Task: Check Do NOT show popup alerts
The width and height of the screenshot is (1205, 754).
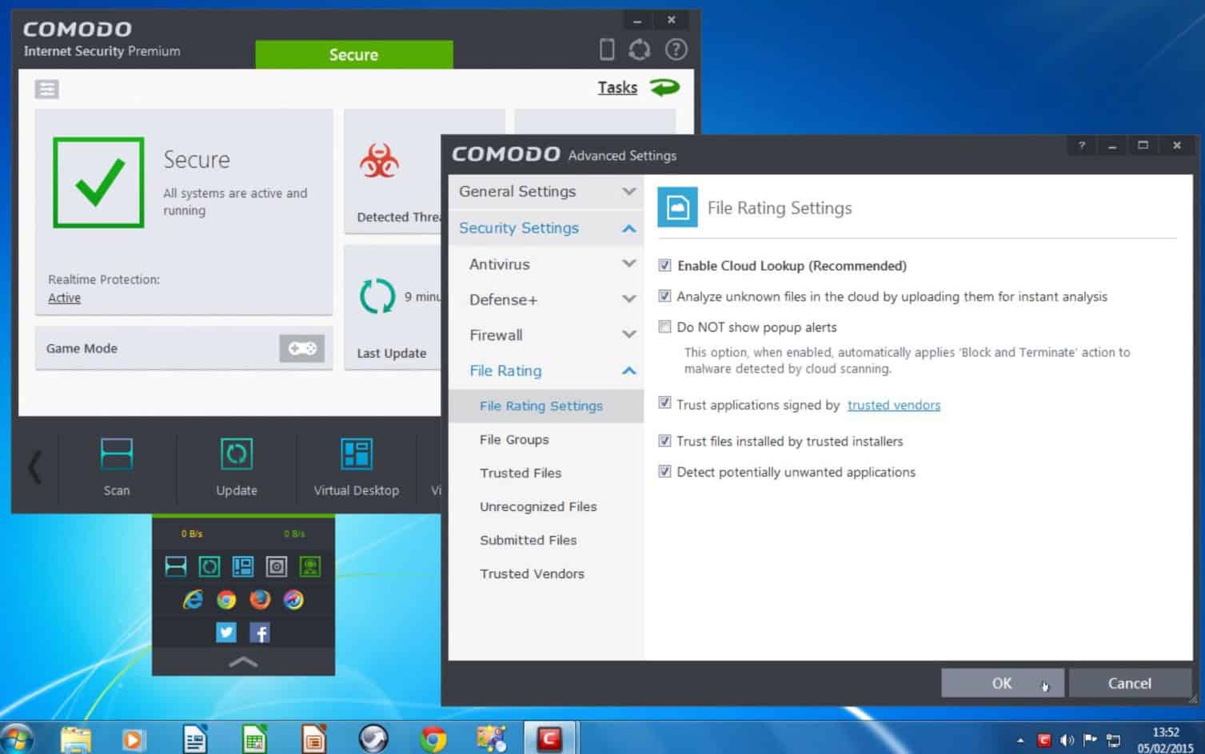Action: (664, 327)
